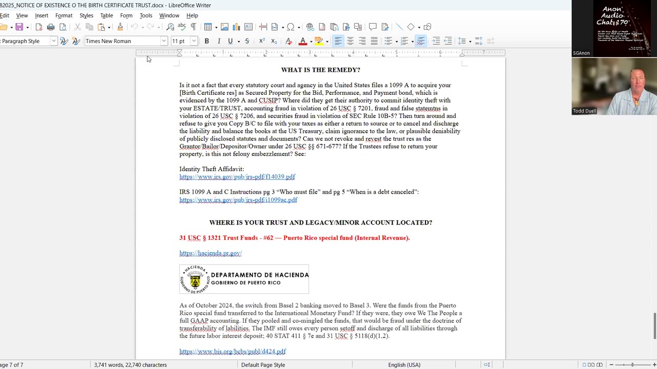Toggle the draw functions icon
Screen dimensions: 657x369
pyautogui.click(x=428, y=27)
